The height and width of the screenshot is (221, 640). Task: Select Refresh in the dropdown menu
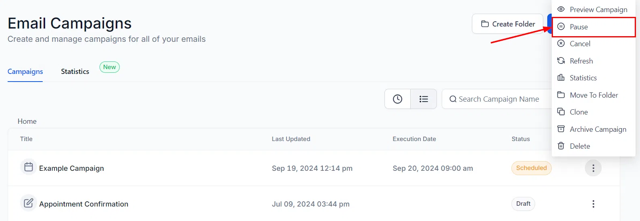[594, 61]
